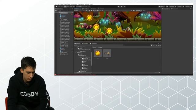Image resolution: width=196 pixels, height=110 pixels.
Task: Open the Collab dropdown
Action: pyautogui.click(x=161, y=7)
